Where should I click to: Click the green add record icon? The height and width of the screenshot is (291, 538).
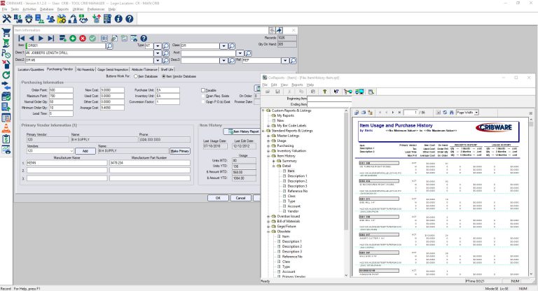tap(72, 37)
